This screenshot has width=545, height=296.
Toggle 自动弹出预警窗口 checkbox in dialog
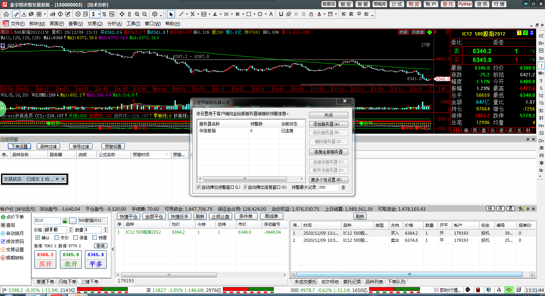(x=199, y=187)
